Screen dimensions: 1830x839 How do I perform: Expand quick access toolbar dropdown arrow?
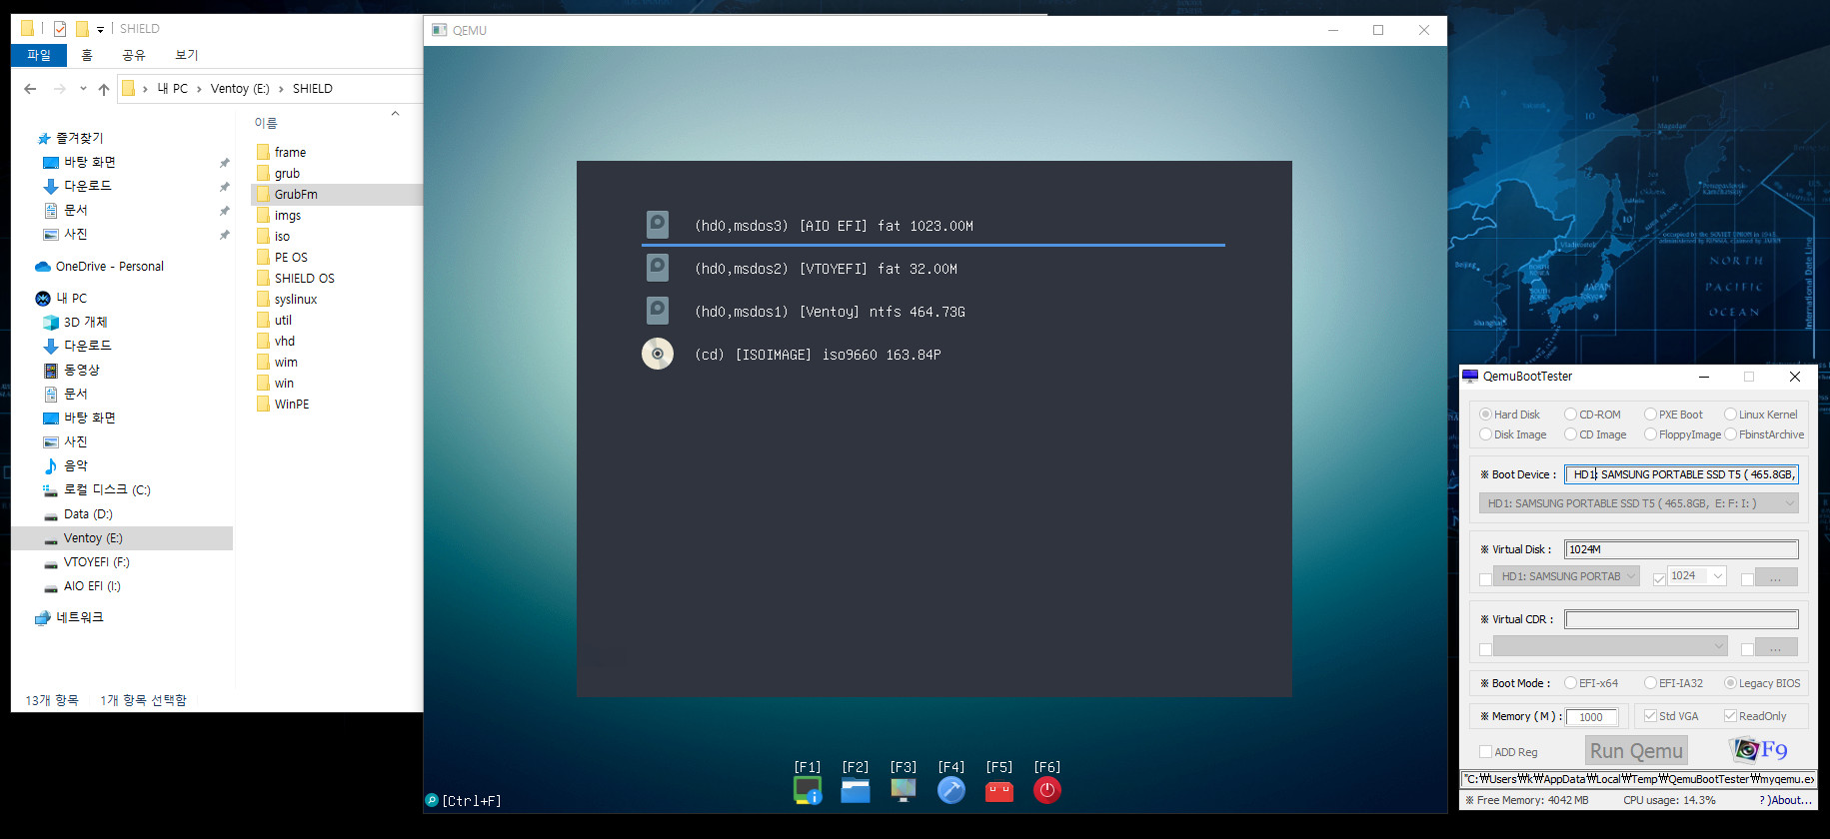100,30
